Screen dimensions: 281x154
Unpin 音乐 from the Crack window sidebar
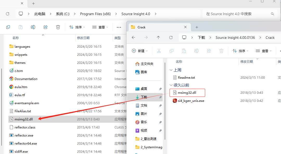[x=160, y=122]
